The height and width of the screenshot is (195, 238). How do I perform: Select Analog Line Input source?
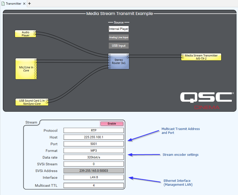pos(119,37)
